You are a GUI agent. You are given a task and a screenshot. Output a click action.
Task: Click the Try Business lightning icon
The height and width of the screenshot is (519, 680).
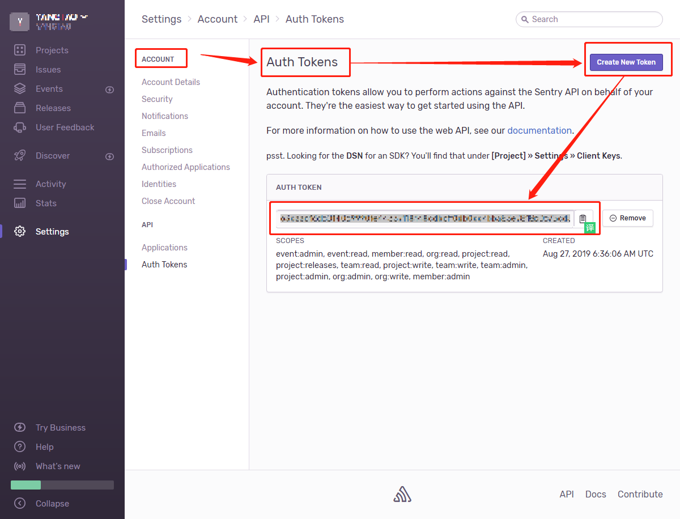(x=20, y=428)
